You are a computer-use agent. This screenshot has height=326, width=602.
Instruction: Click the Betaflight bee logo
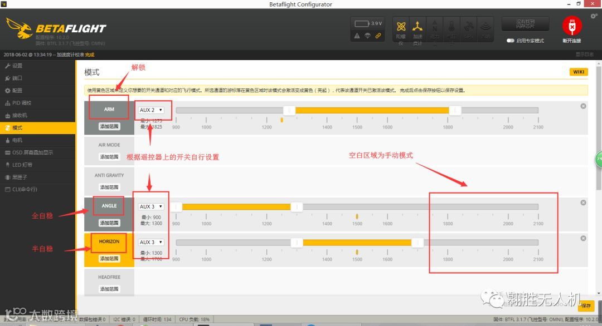coord(19,28)
